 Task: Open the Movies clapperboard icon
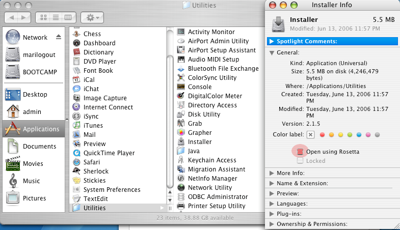(x=13, y=163)
